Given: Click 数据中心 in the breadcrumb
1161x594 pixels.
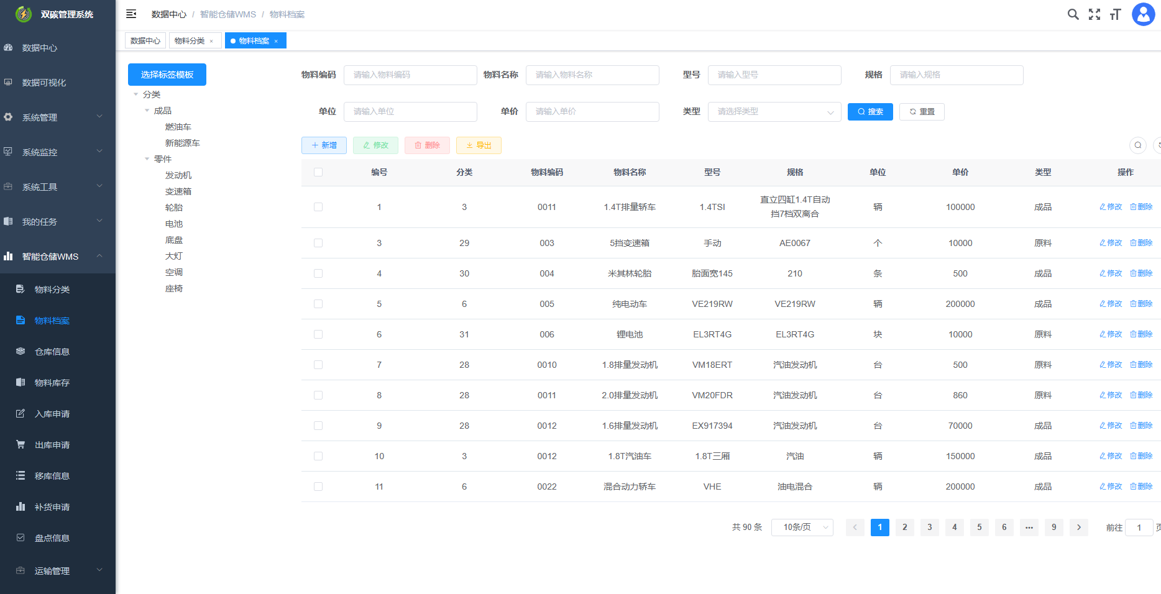Looking at the screenshot, I should point(168,14).
